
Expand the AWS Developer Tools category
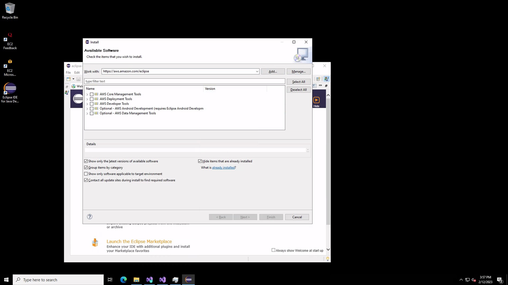[87, 104]
